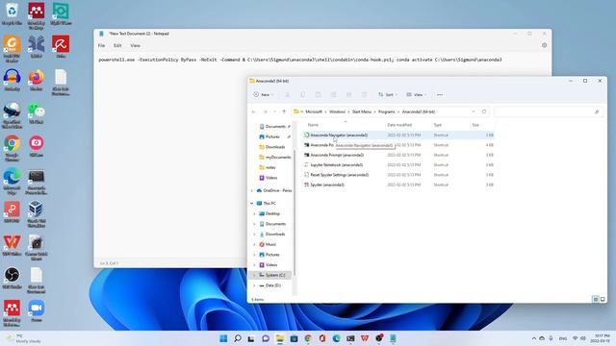Collapse the This PC tree node

(x=252, y=203)
